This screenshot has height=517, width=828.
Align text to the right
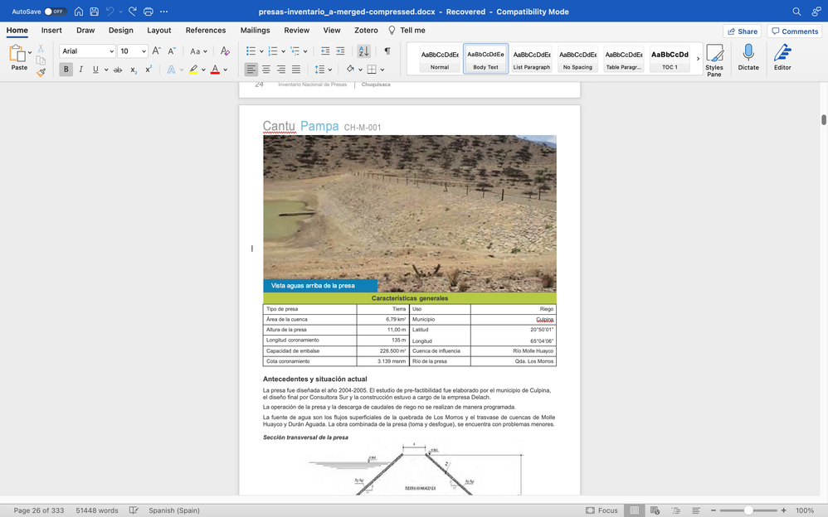point(281,70)
